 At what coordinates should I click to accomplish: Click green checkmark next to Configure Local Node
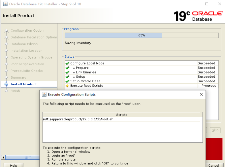(67, 63)
